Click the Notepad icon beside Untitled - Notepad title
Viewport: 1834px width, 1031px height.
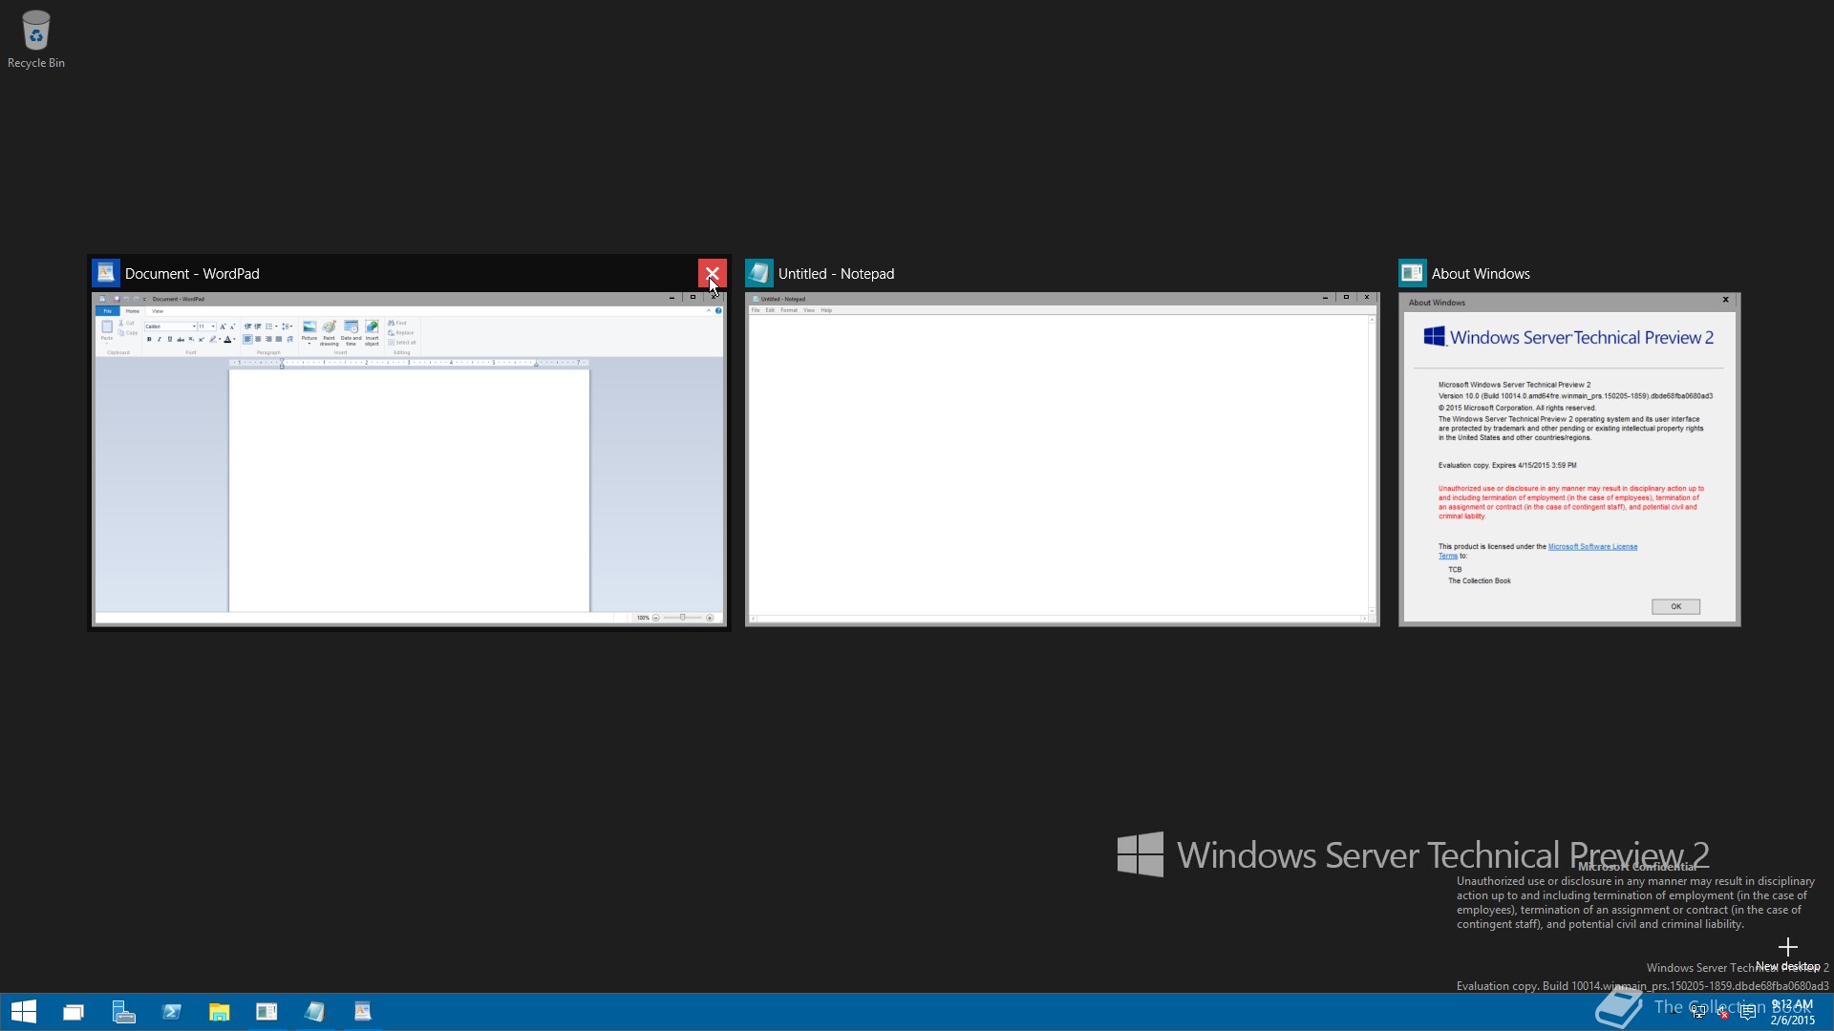(x=759, y=273)
